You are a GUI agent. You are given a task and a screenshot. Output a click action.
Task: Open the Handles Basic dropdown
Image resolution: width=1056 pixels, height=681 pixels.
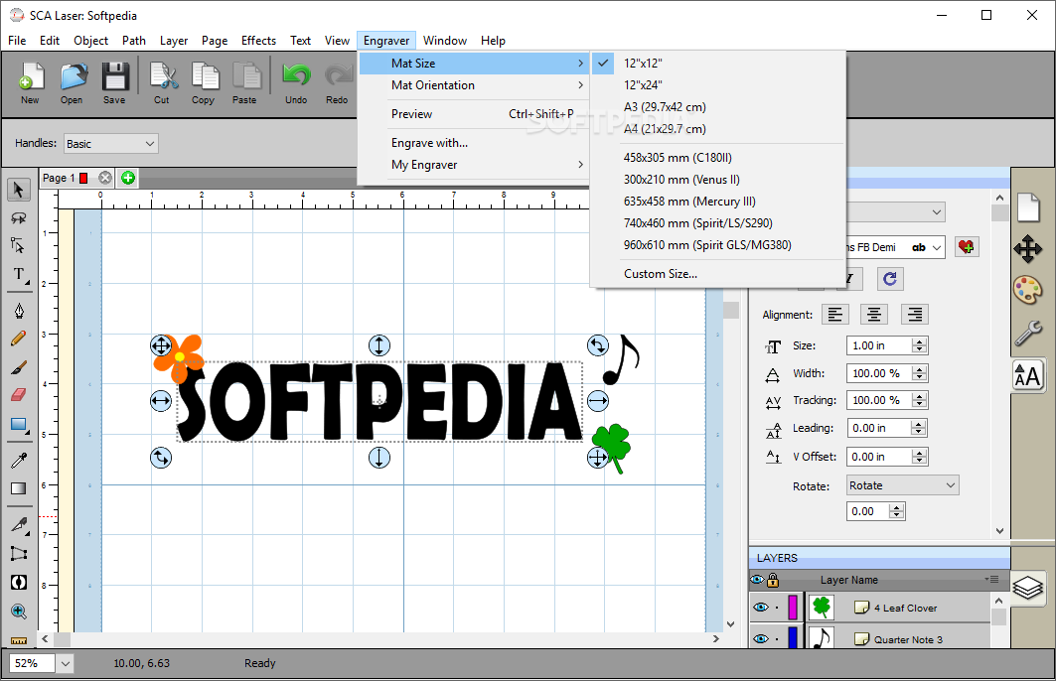coord(111,143)
